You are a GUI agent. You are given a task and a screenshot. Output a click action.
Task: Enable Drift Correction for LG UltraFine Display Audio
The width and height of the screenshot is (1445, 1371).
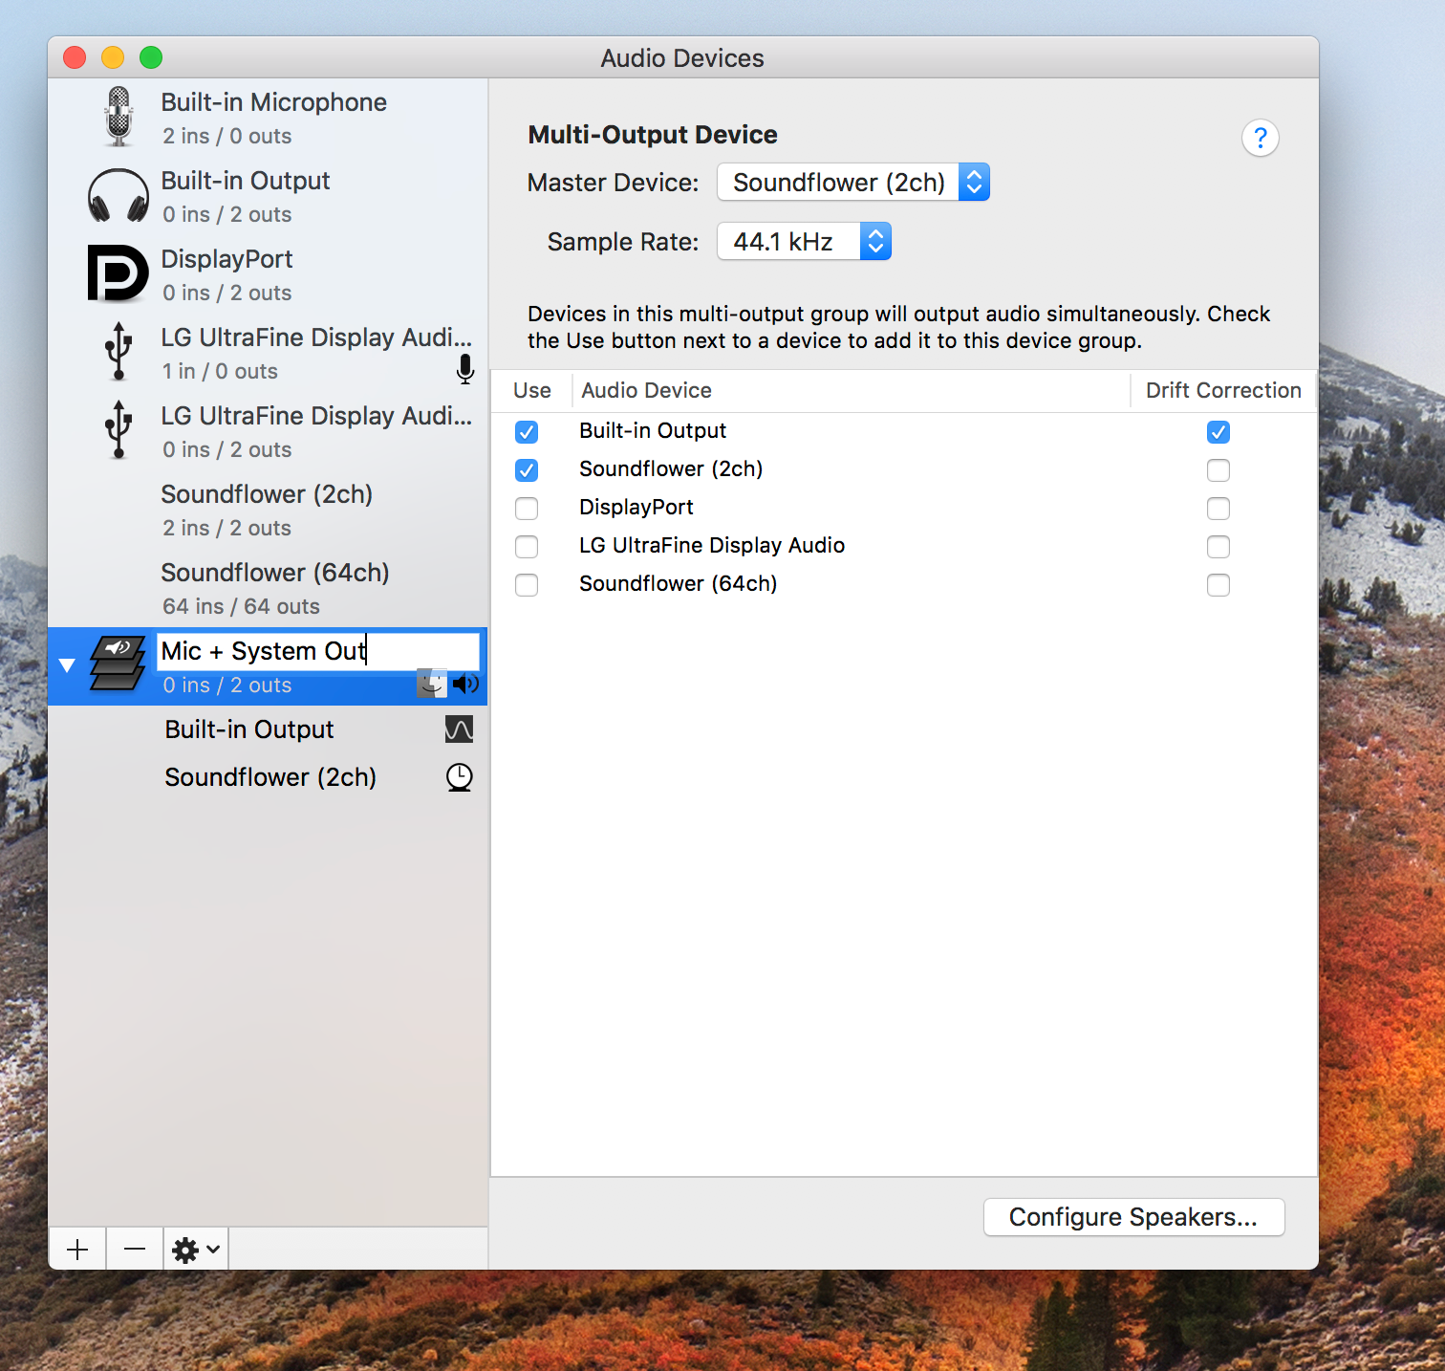pyautogui.click(x=1219, y=547)
